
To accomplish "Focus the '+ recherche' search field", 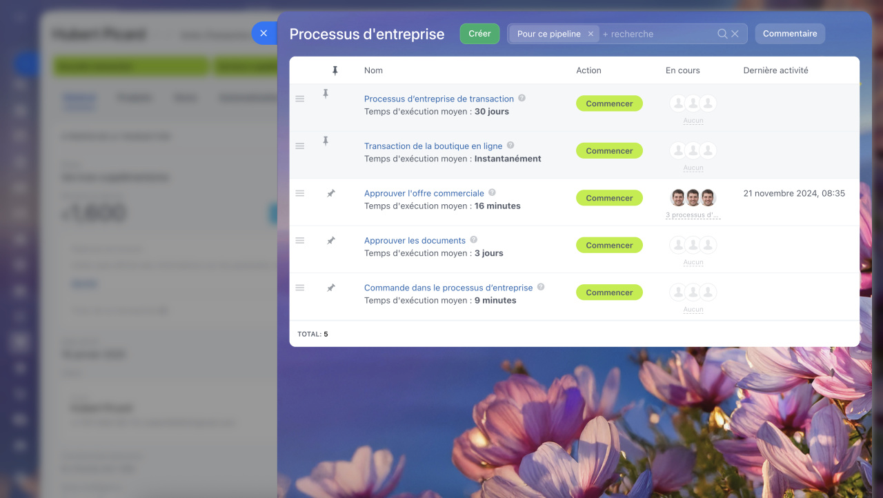I will [655, 34].
